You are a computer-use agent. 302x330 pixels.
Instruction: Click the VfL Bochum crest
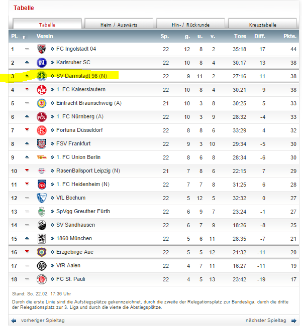[x=42, y=198]
